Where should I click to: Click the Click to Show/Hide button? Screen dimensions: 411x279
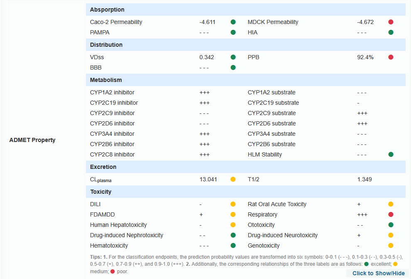378,273
